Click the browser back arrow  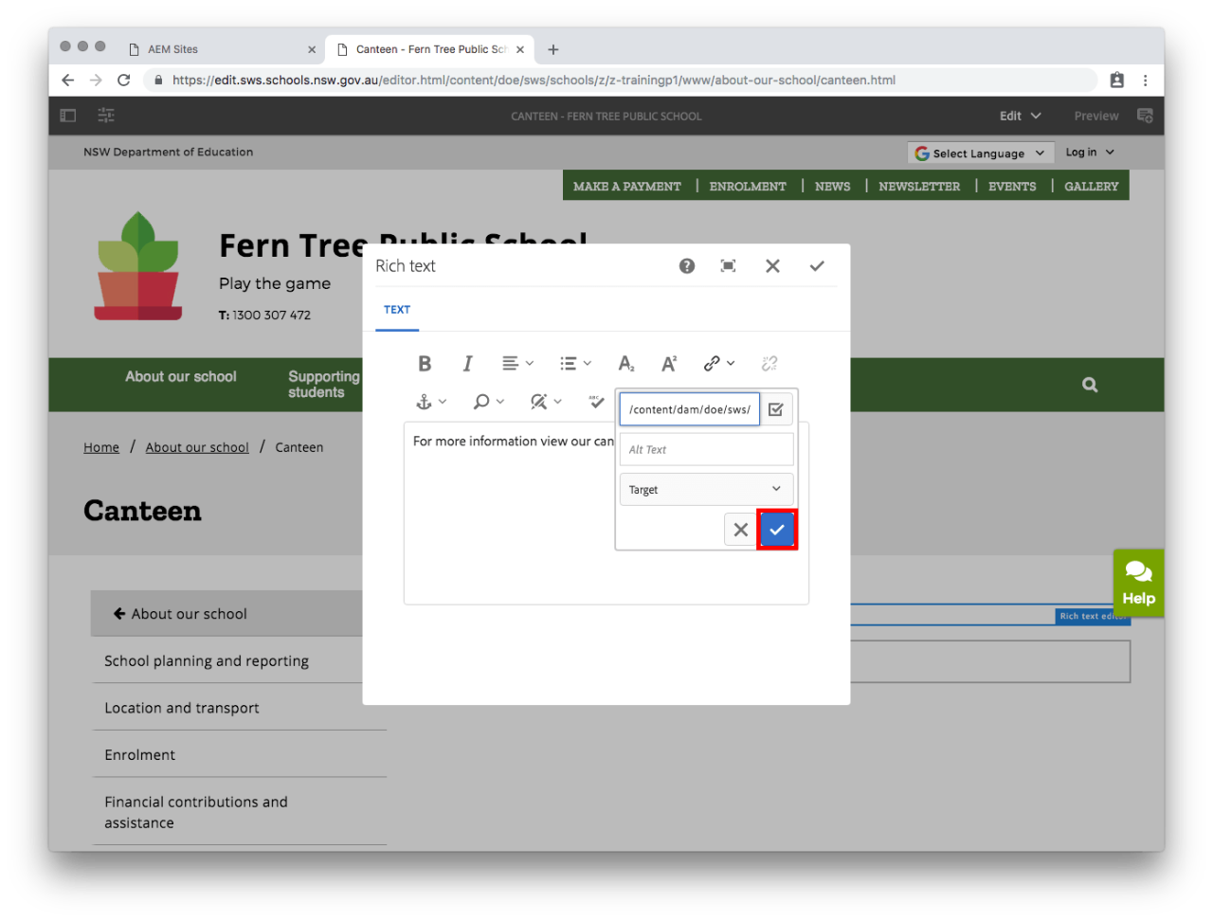pos(68,81)
